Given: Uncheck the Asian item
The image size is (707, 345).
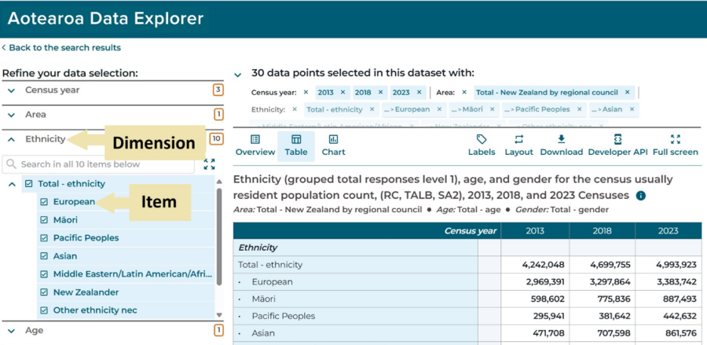Looking at the screenshot, I should tap(44, 256).
